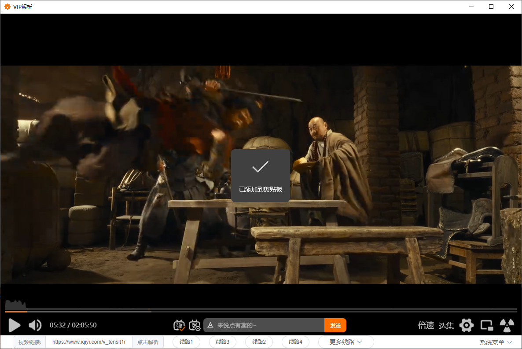Minimize the VIP解析 window
The image size is (522, 349).
coord(471,7)
